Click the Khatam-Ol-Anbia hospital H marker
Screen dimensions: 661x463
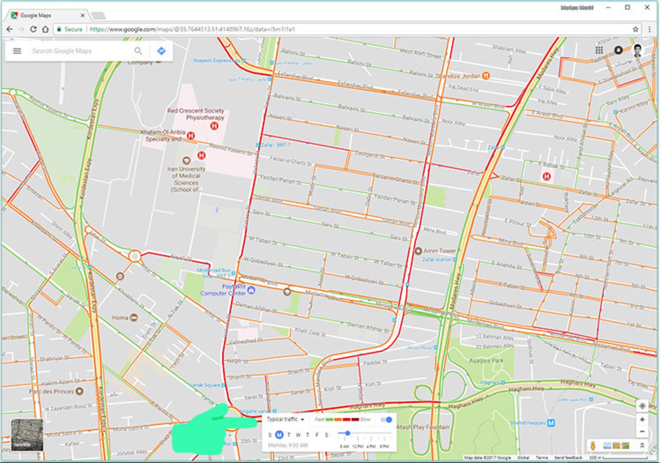191,136
